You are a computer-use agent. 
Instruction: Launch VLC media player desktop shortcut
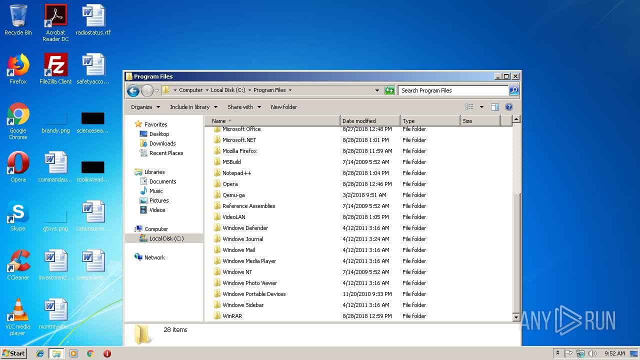click(x=18, y=317)
